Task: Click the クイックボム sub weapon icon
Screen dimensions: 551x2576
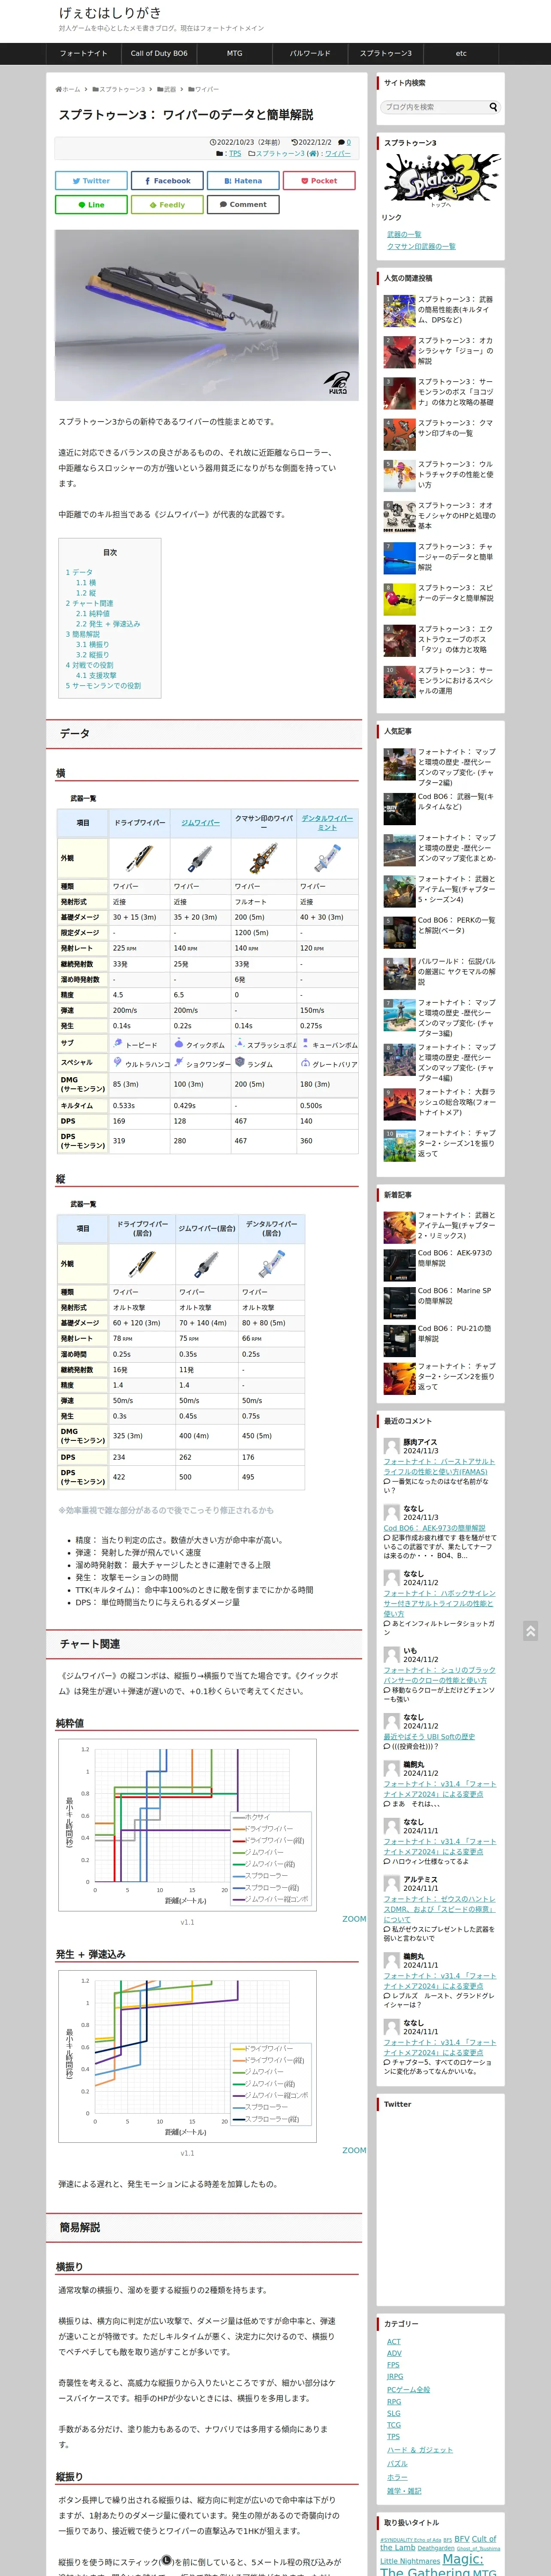Action: coord(178,1043)
